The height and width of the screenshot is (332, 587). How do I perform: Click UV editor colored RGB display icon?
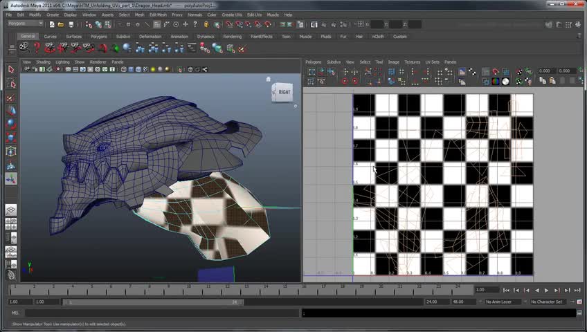496,81
